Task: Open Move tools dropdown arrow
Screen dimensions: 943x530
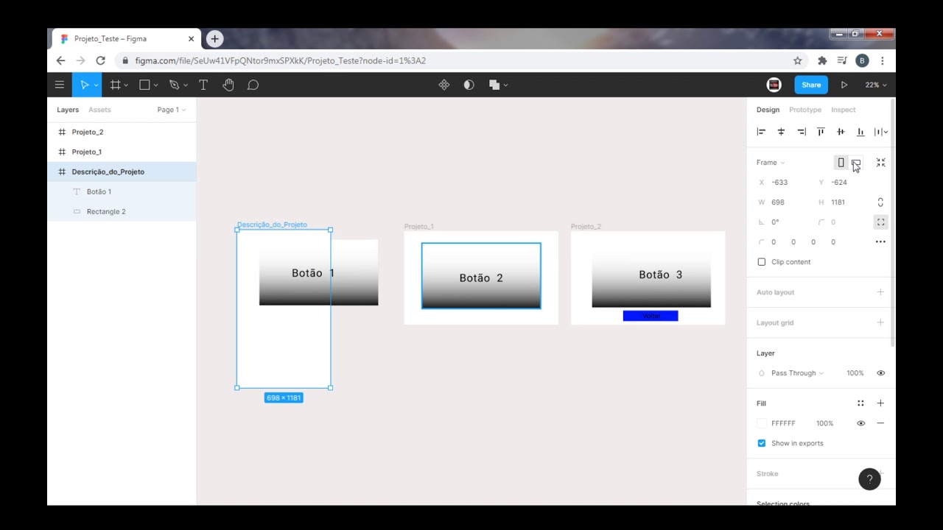Action: [x=96, y=85]
